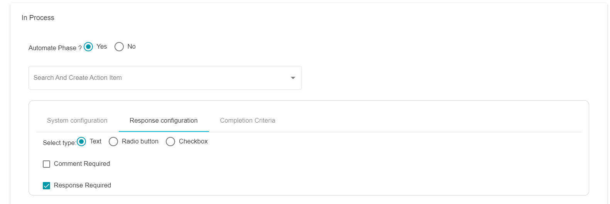Viewport: 610px width, 204px height.
Task: Choose the Radio button response type
Action: click(x=113, y=142)
